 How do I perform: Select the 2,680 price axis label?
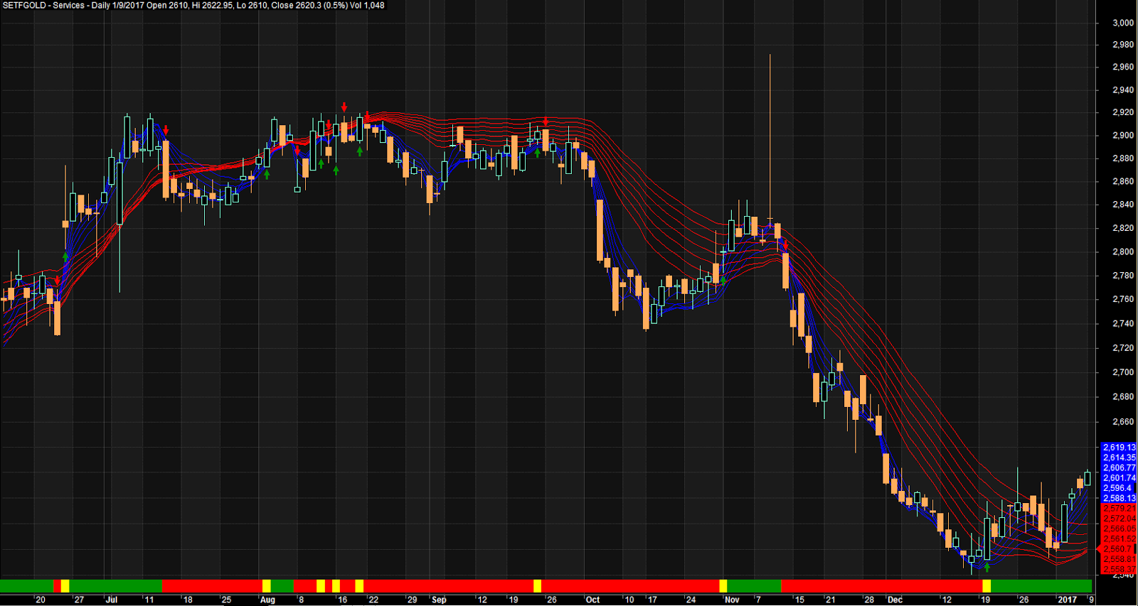click(1123, 396)
